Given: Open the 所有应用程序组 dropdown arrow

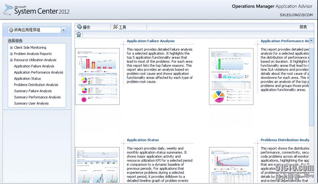Looking at the screenshot, I should (x=63, y=30).
